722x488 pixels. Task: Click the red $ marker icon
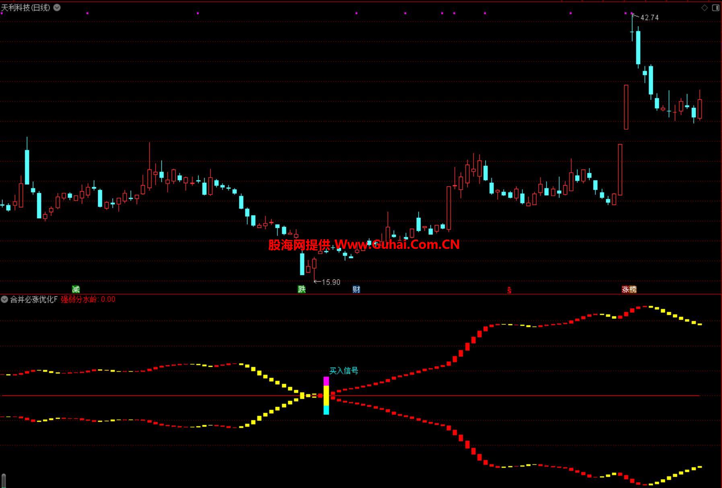click(509, 290)
